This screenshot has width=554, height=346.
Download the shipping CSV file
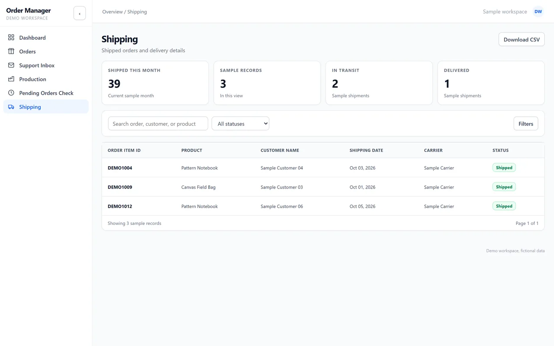tap(522, 39)
